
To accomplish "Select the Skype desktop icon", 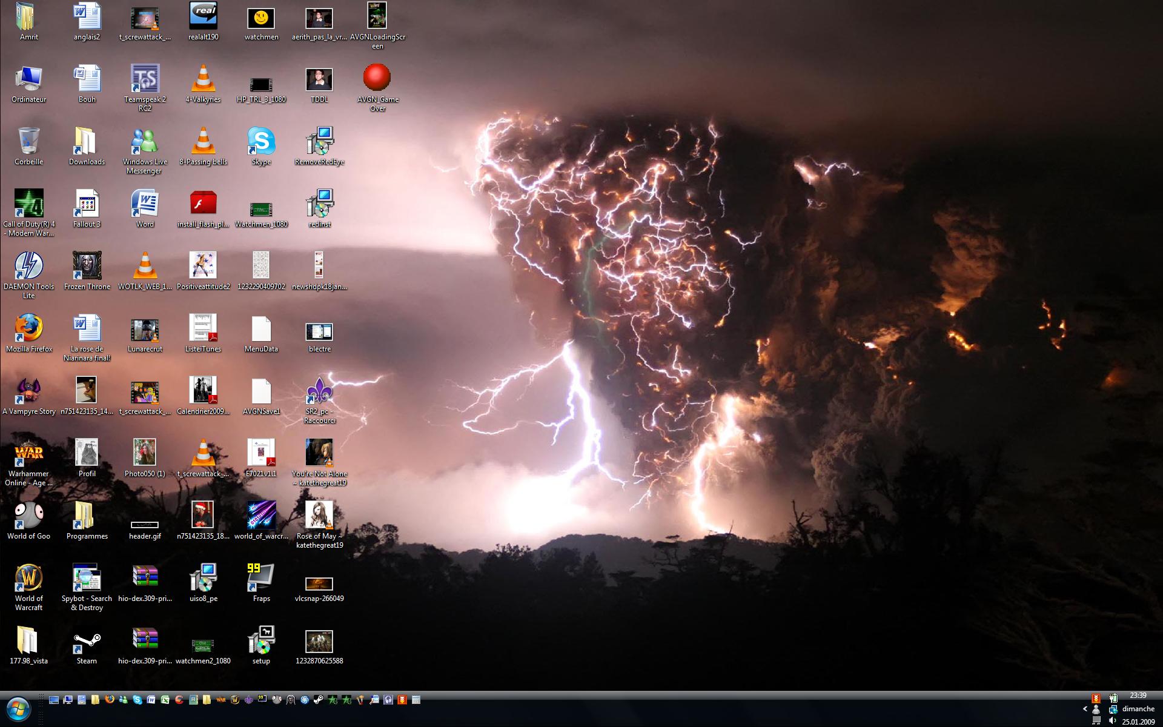I will [x=261, y=141].
